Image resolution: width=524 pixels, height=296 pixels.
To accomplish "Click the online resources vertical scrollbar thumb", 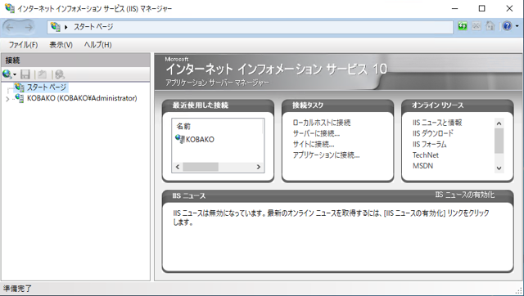I will 499,141.
